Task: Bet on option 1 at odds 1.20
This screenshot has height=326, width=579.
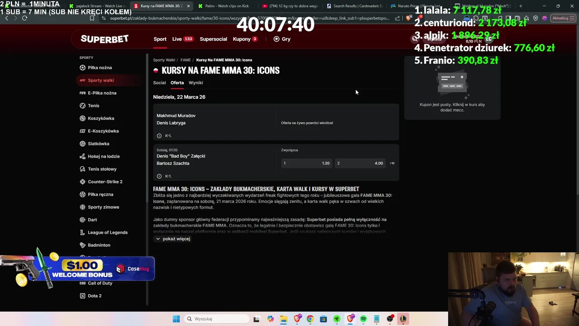Action: tap(307, 163)
